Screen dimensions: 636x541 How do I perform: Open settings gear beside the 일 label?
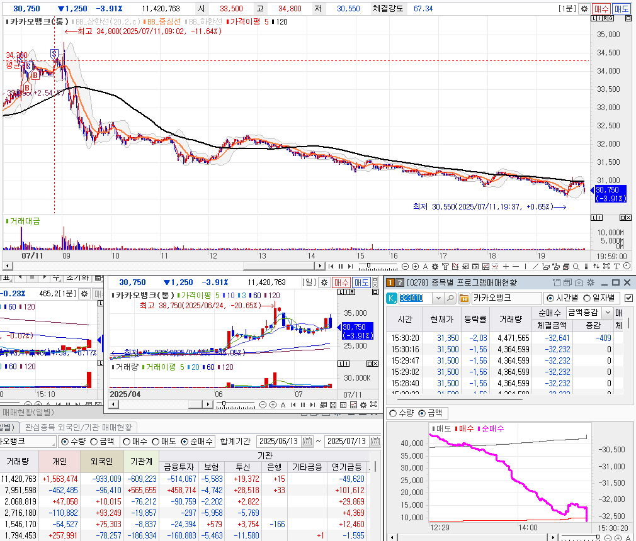324,282
